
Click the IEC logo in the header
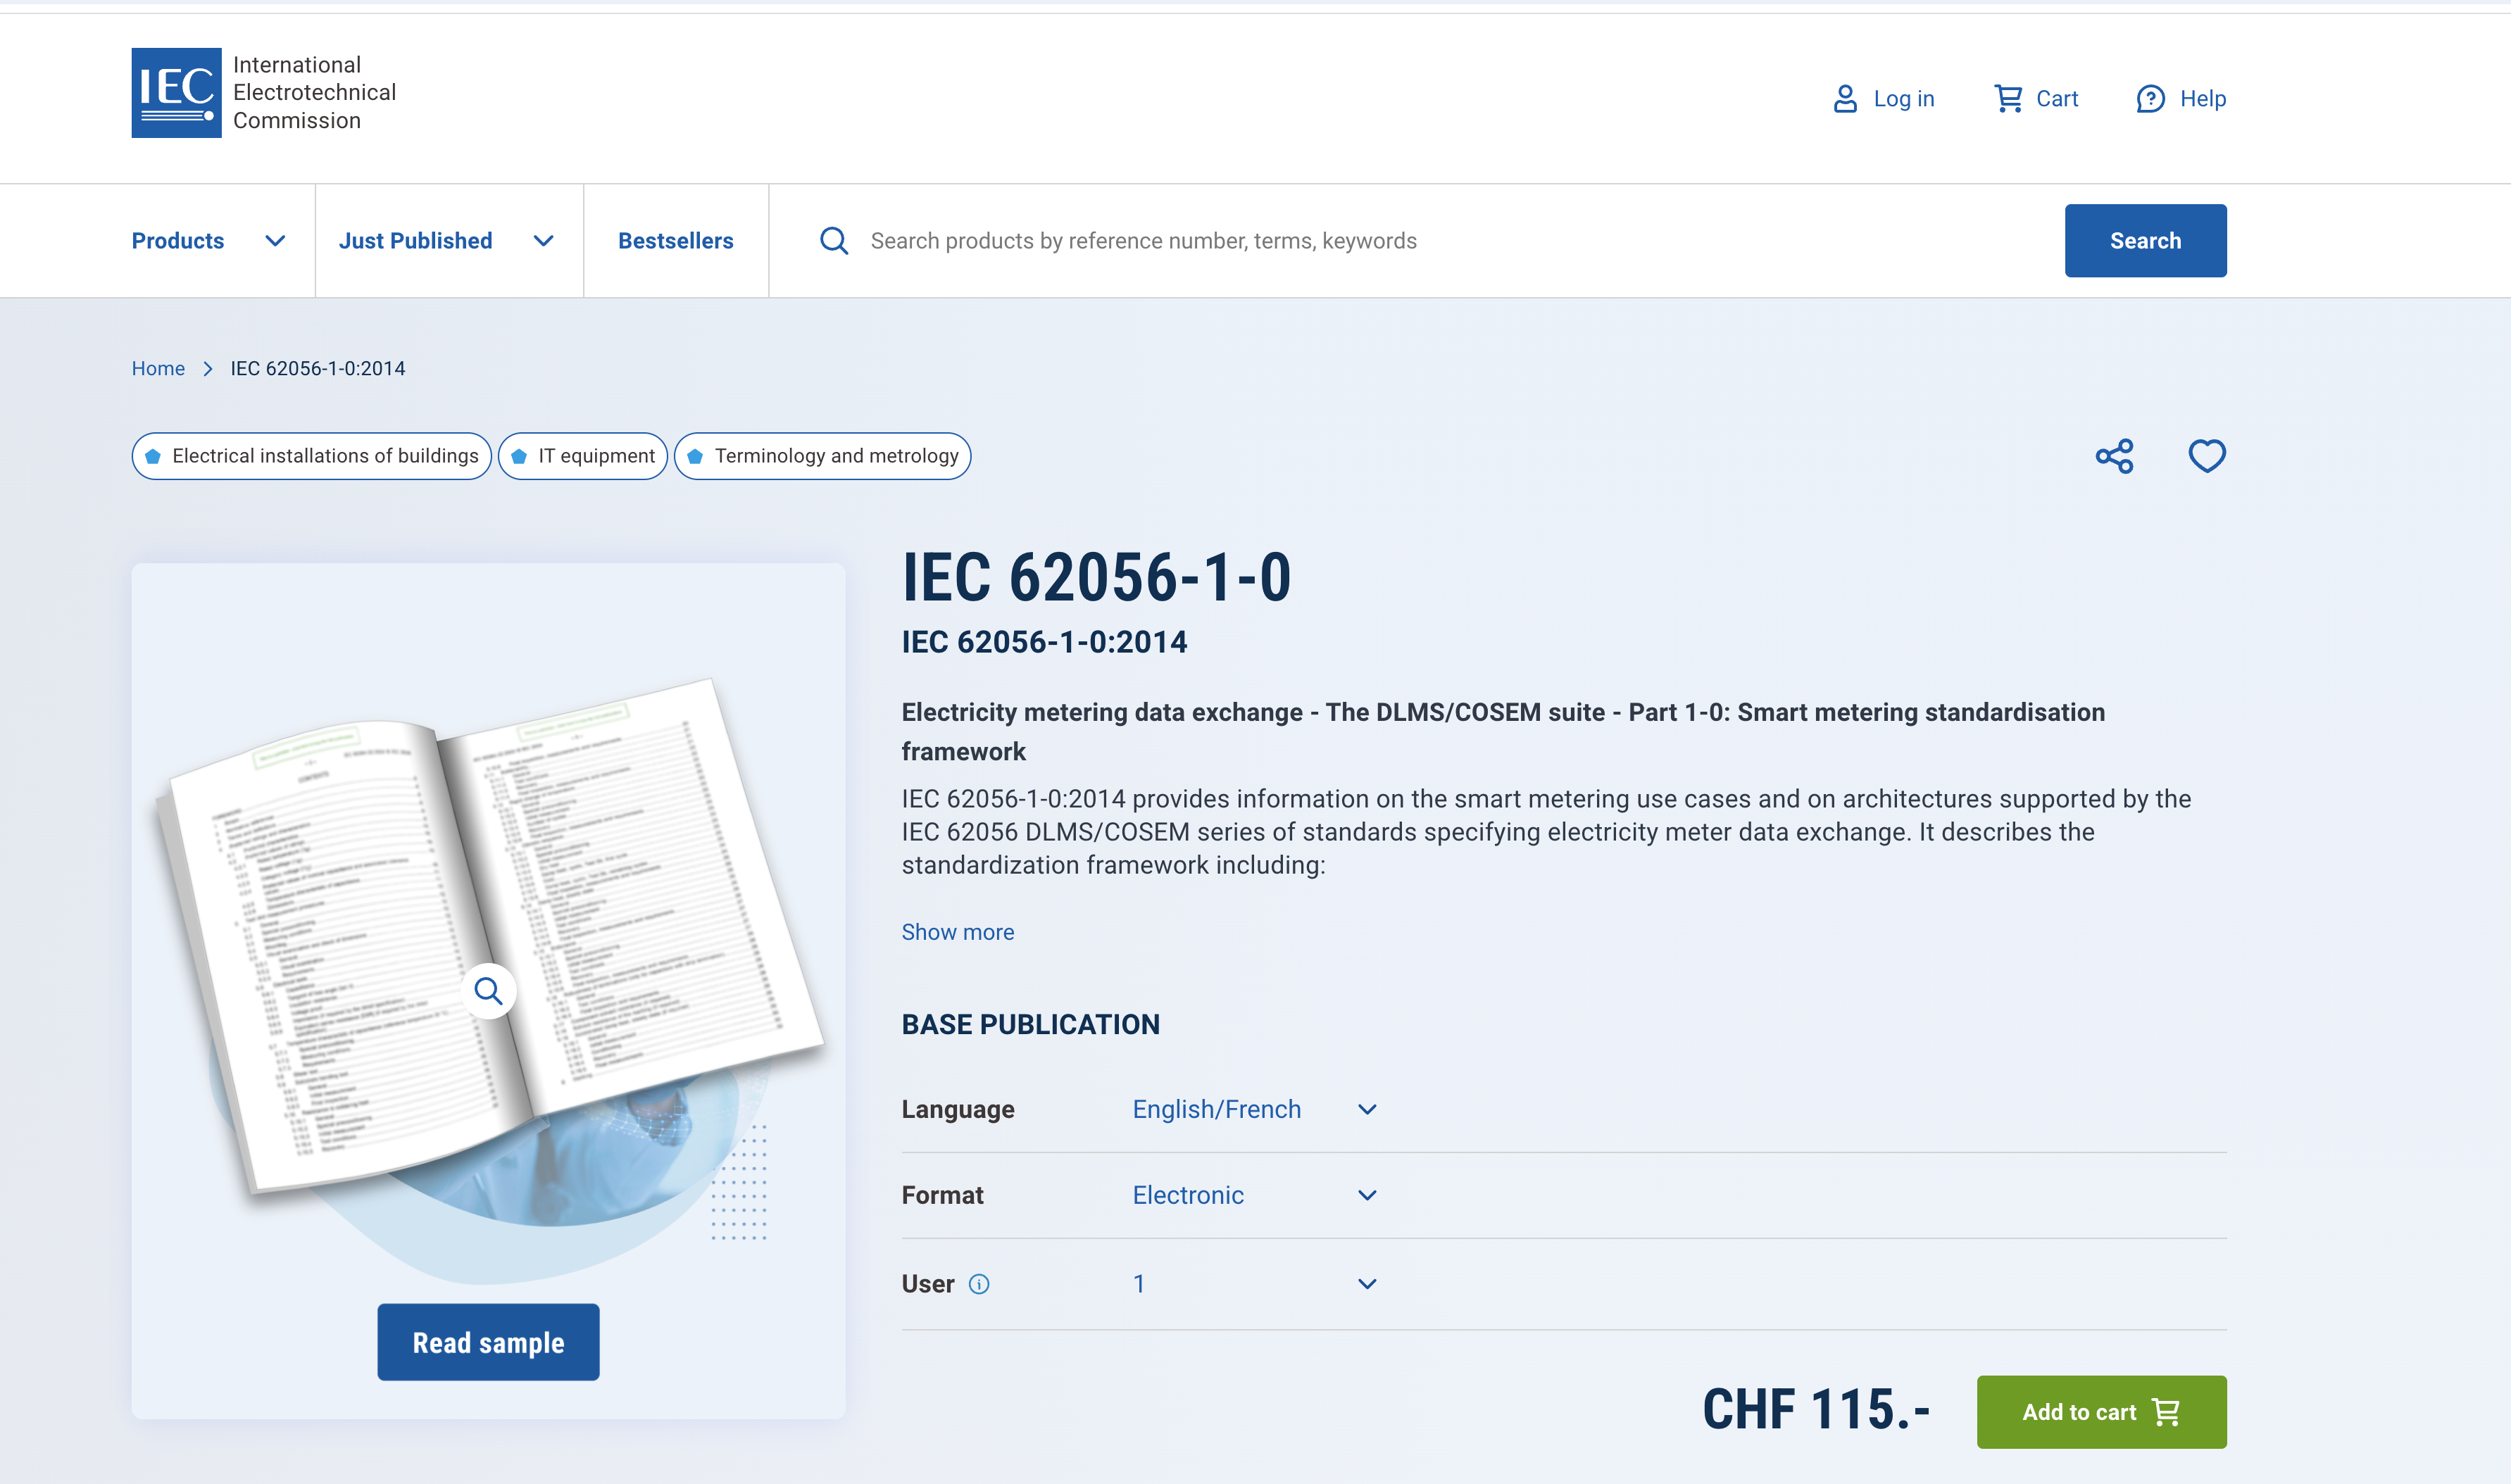176,93
